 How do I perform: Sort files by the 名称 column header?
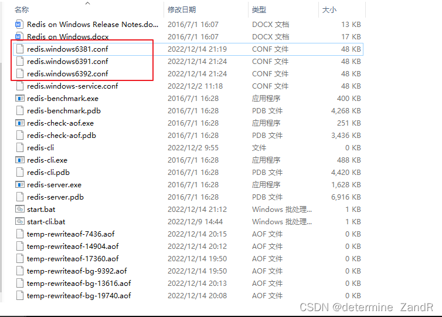click(22, 10)
